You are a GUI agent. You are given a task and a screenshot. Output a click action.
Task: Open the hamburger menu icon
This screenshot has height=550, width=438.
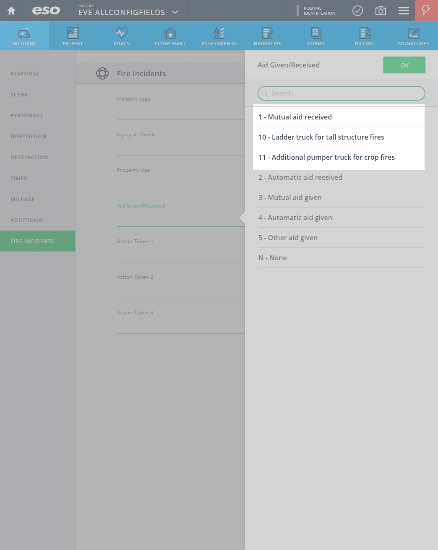(x=404, y=10)
